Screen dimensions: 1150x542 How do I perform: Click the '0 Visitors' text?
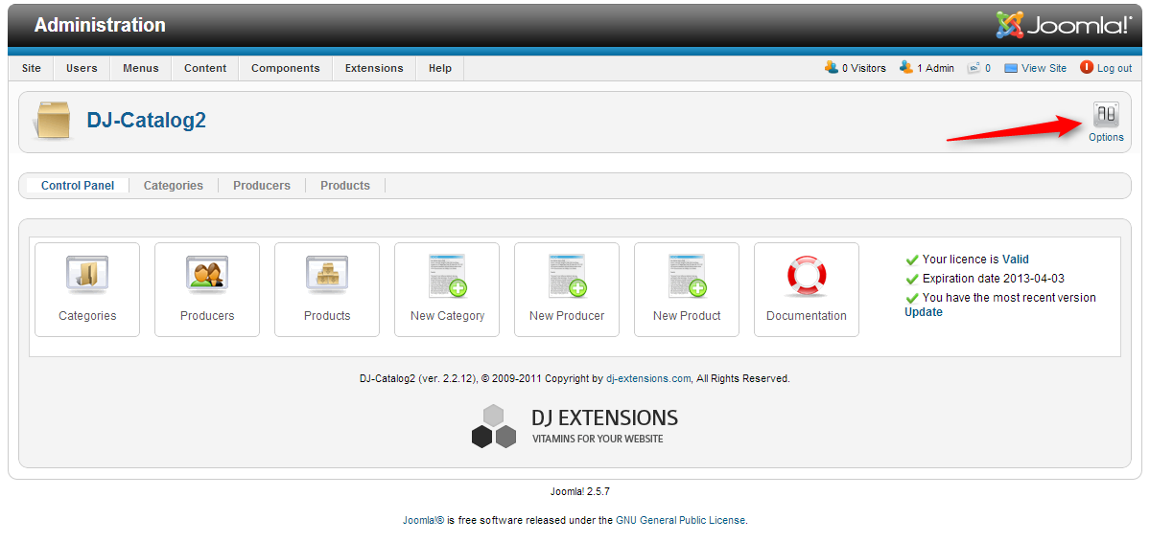coord(864,68)
